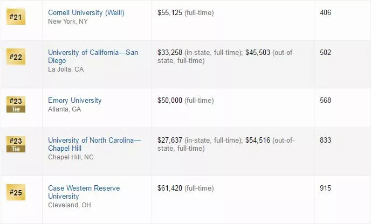The width and height of the screenshot is (371, 224).
Task: Select Case Western's $61,420 tuition
Action: [x=170, y=188]
